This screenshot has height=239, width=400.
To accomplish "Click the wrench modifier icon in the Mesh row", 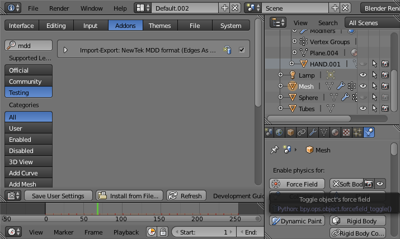I will coord(341,87).
